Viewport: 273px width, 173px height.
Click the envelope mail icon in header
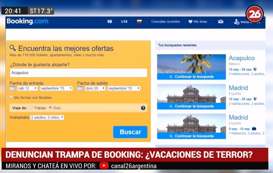coord(221,21)
